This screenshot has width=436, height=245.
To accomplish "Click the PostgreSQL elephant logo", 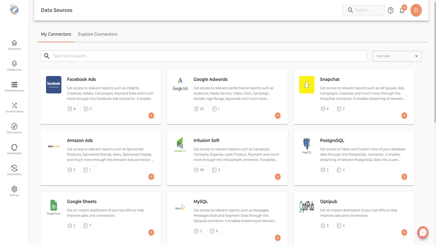I will coord(307,146).
